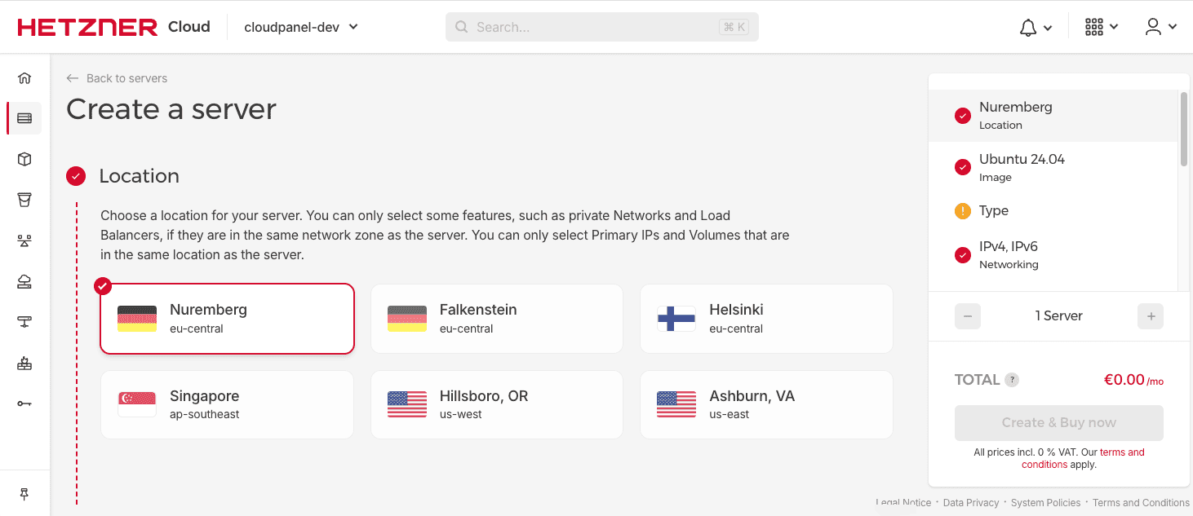Select the Falkenstein location
This screenshot has width=1193, height=516.
[496, 319]
